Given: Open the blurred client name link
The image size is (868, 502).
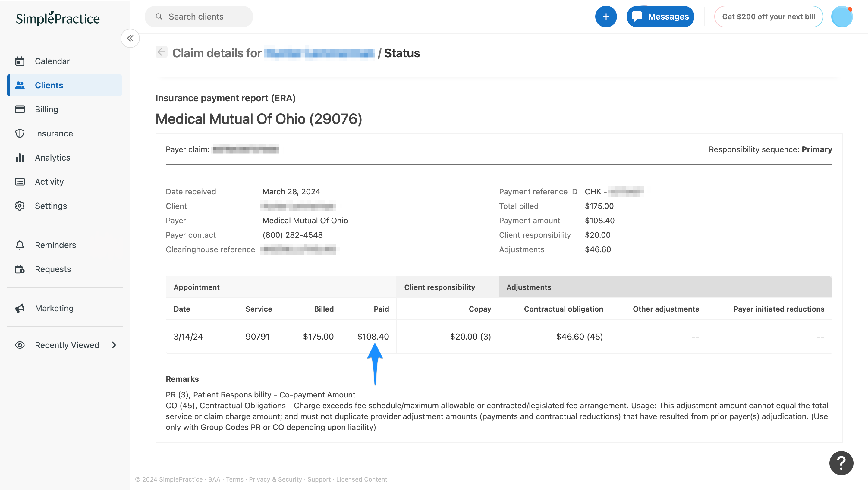Looking at the screenshot, I should [x=319, y=53].
